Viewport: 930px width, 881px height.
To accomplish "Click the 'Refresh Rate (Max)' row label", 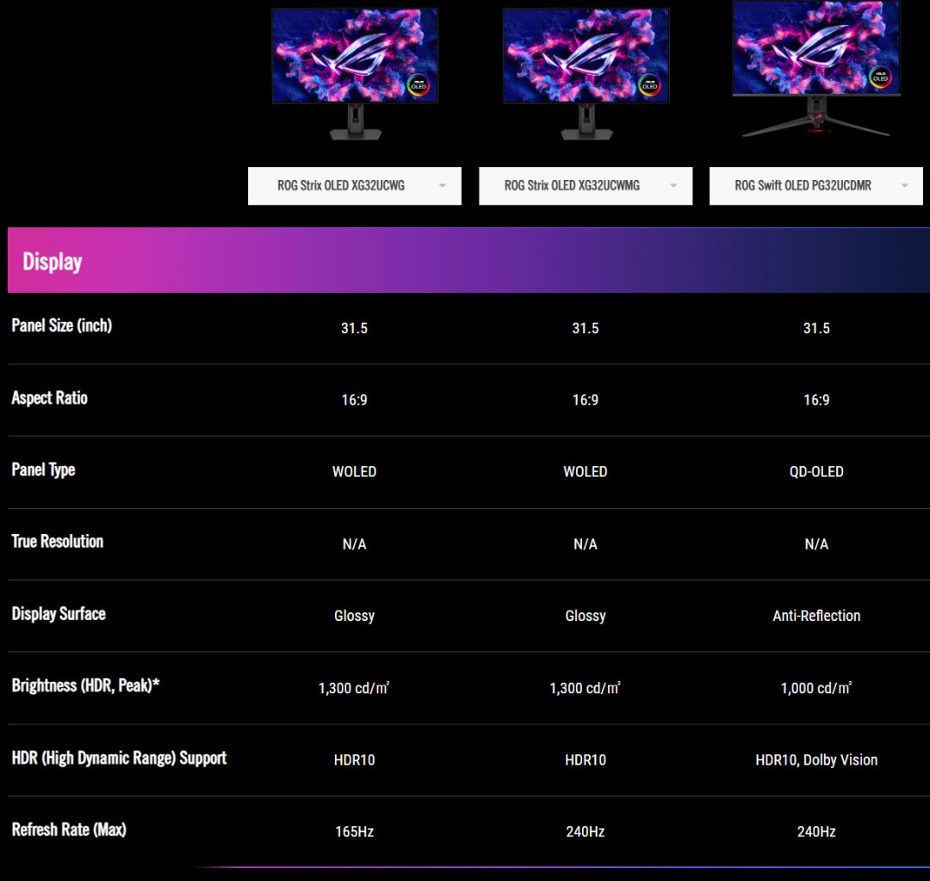I will tap(69, 830).
